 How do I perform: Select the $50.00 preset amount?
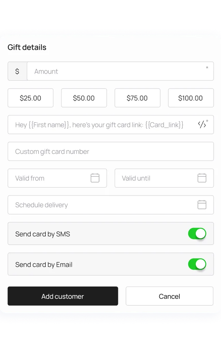click(x=84, y=98)
